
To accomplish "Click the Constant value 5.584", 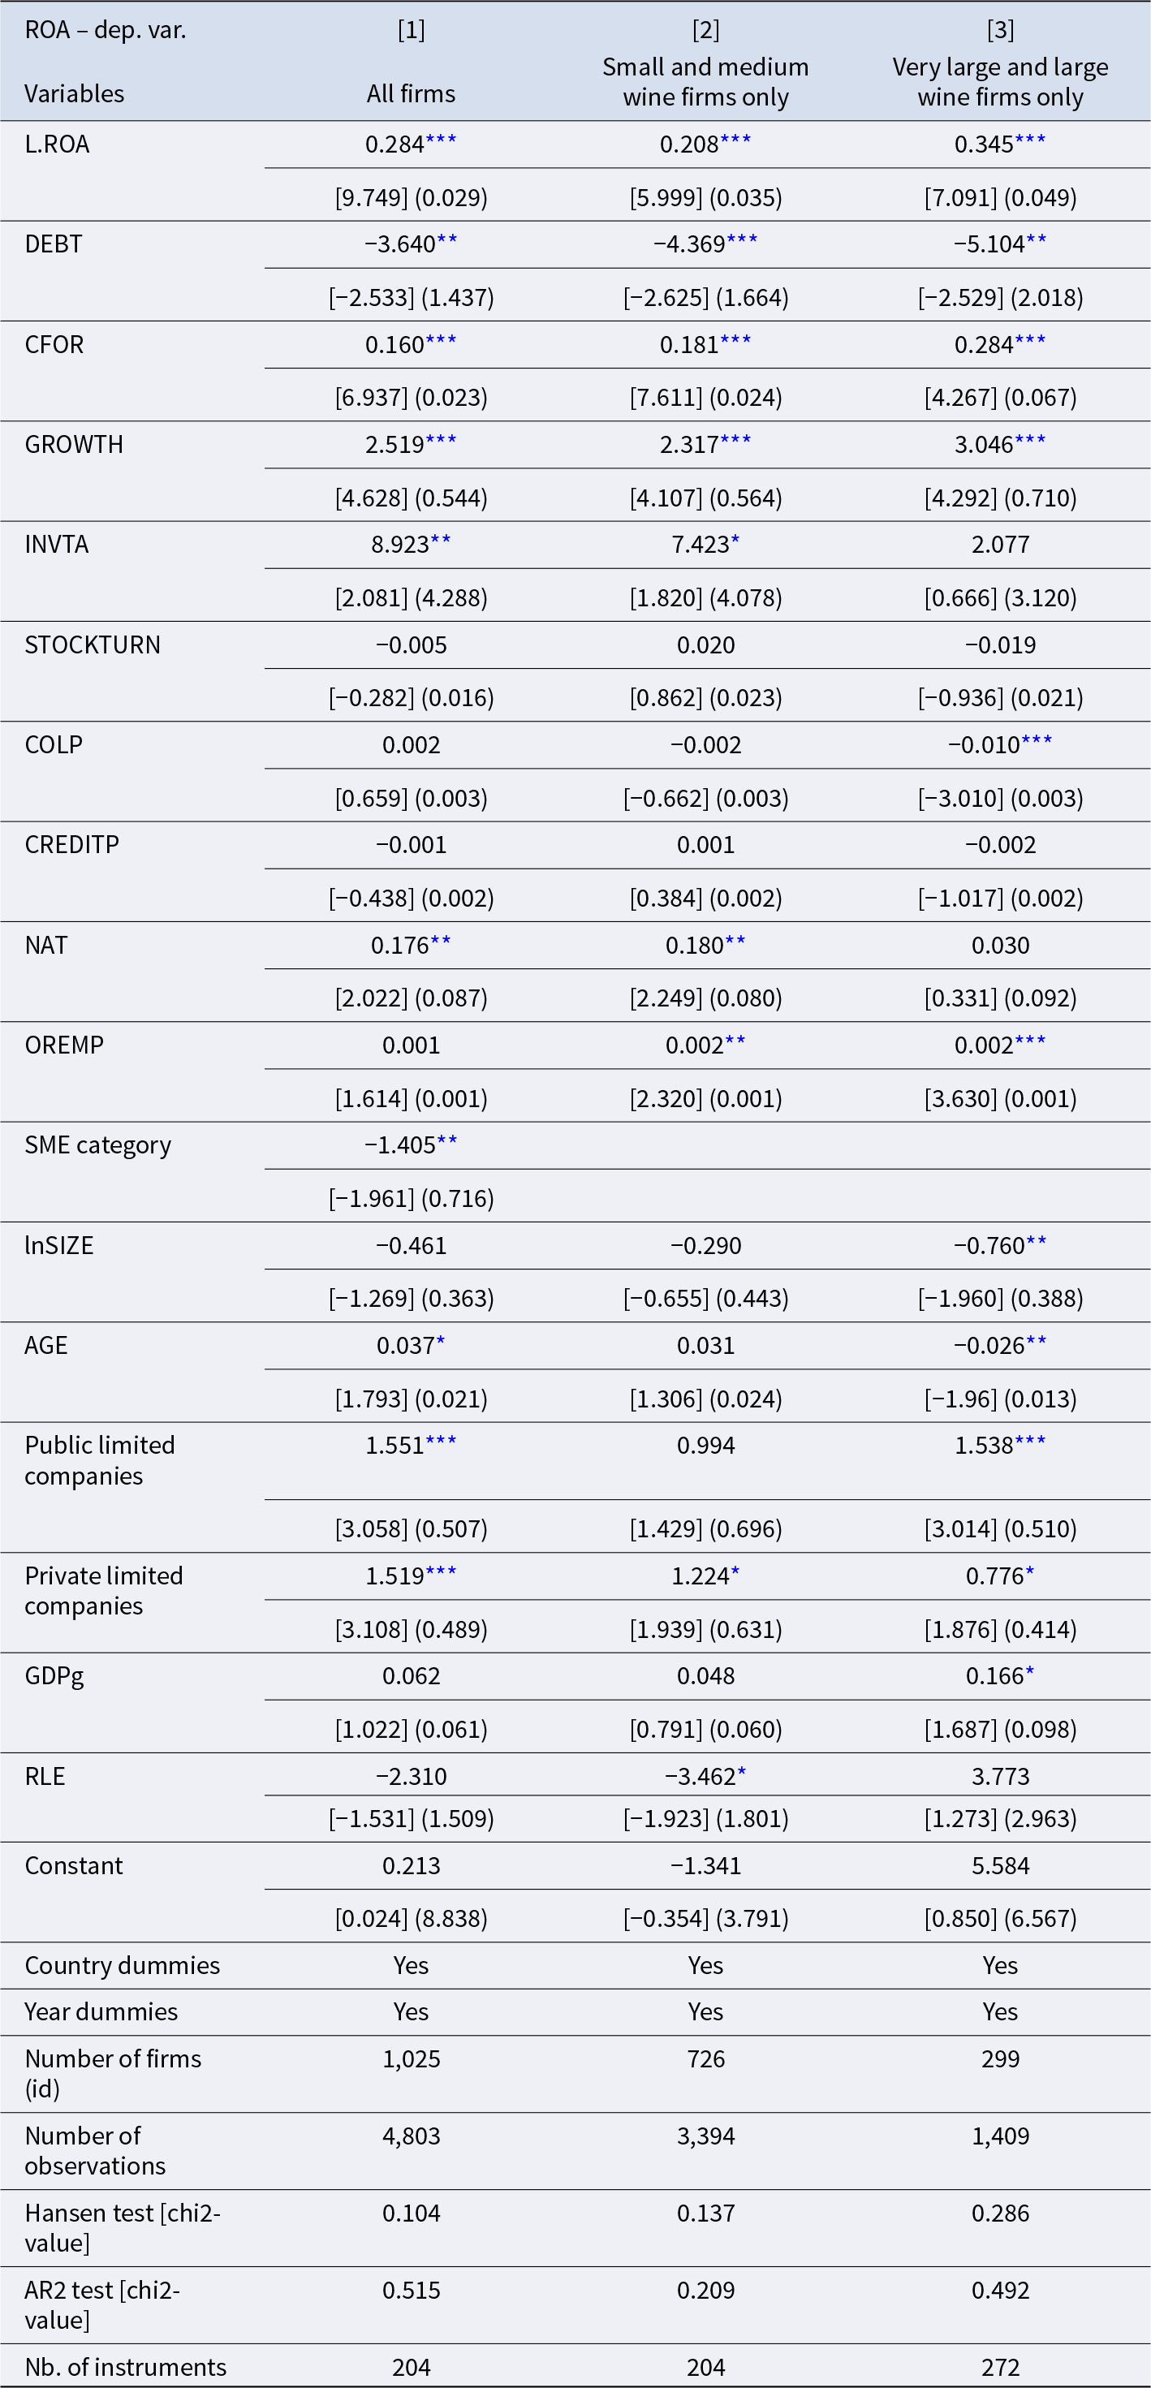I will (x=1000, y=1865).
